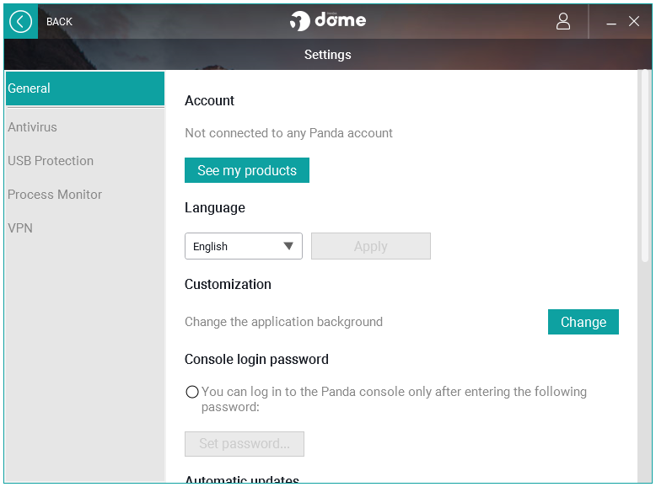
Task: Click the See my products button
Action: (x=247, y=170)
